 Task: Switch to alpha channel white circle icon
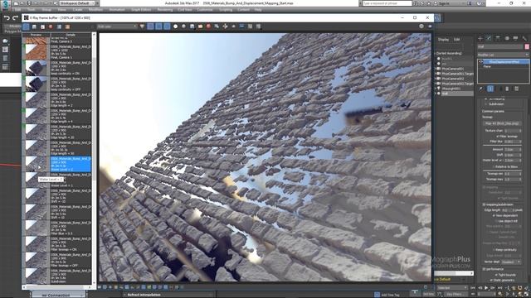pos(175,26)
